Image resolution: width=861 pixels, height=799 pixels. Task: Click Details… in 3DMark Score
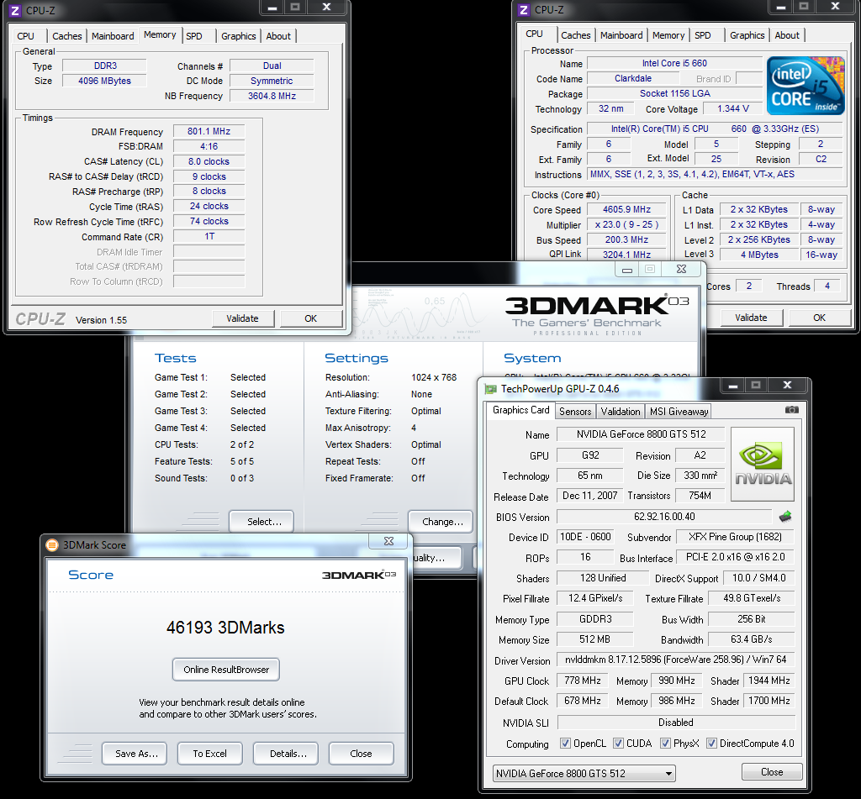pos(286,754)
